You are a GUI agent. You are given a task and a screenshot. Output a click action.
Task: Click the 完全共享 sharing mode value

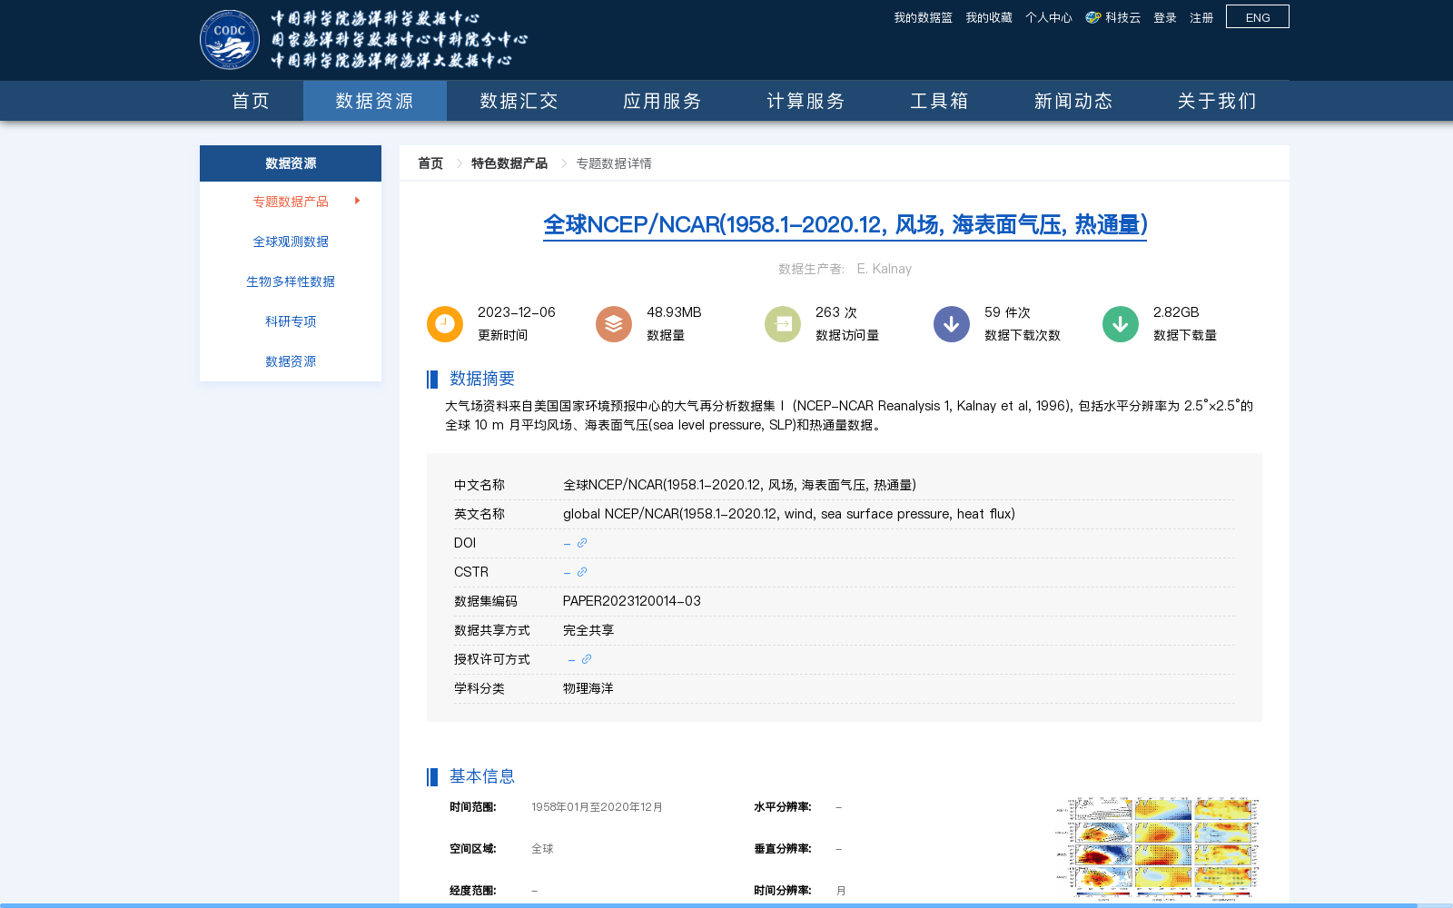[588, 630]
